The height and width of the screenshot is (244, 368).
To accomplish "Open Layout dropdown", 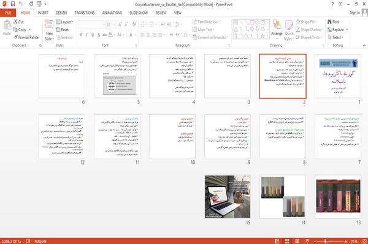I will coord(64,22).
